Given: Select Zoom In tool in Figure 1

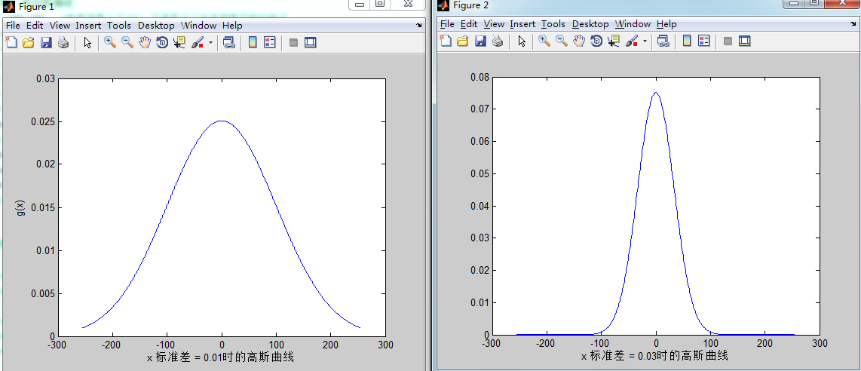Looking at the screenshot, I should 110,43.
